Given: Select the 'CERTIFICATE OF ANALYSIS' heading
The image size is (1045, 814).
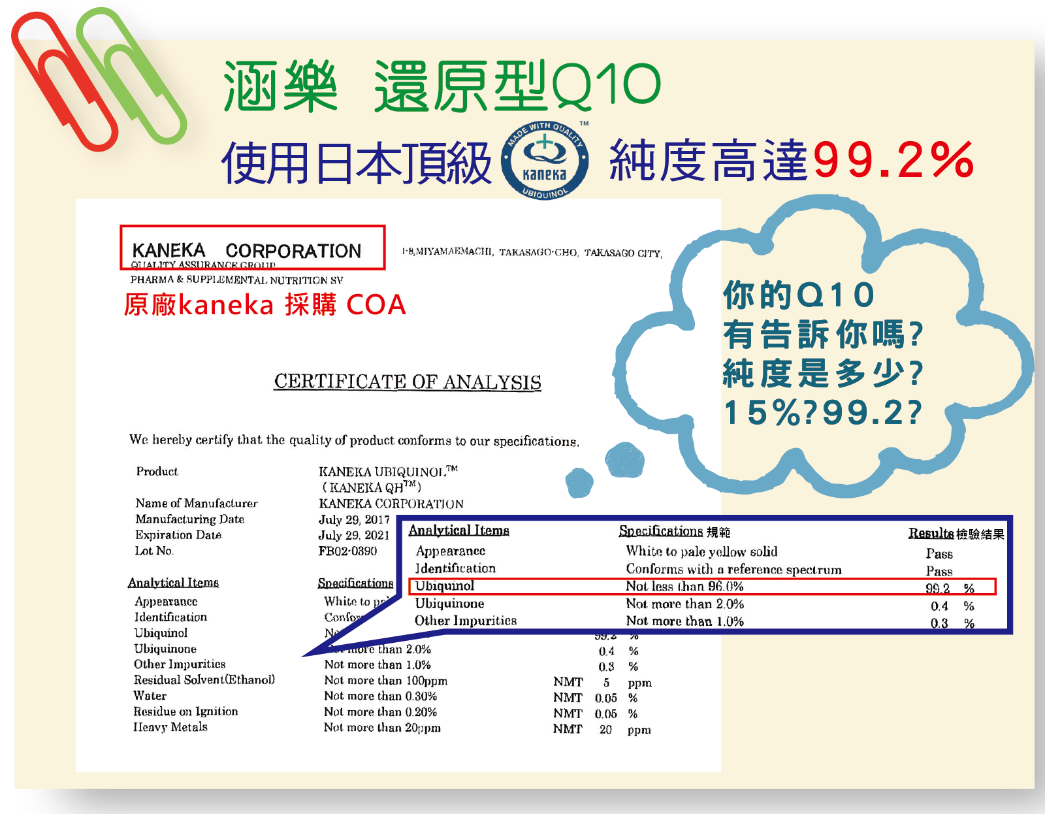Looking at the screenshot, I should pyautogui.click(x=408, y=382).
